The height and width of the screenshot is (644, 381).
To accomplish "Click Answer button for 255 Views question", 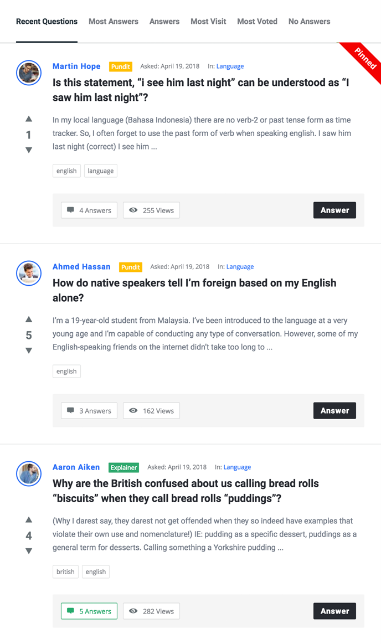I will pos(334,210).
